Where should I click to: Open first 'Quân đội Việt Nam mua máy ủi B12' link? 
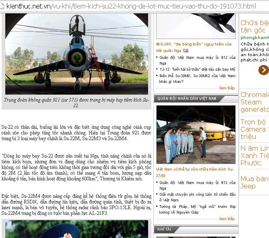tap(198, 60)
